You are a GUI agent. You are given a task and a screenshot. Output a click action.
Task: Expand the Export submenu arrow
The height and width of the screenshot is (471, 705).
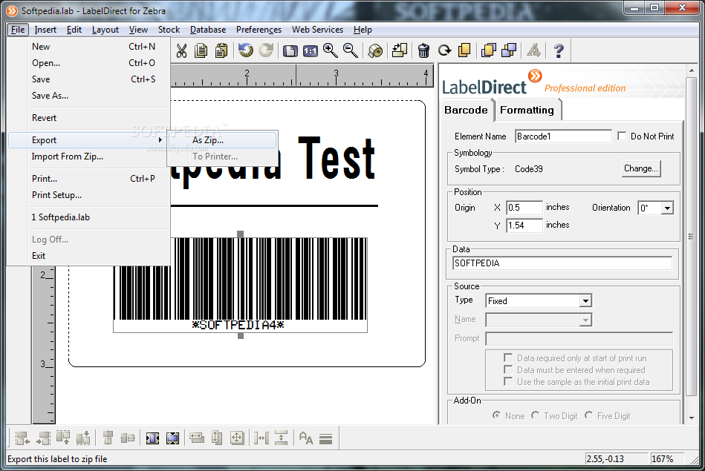click(160, 140)
